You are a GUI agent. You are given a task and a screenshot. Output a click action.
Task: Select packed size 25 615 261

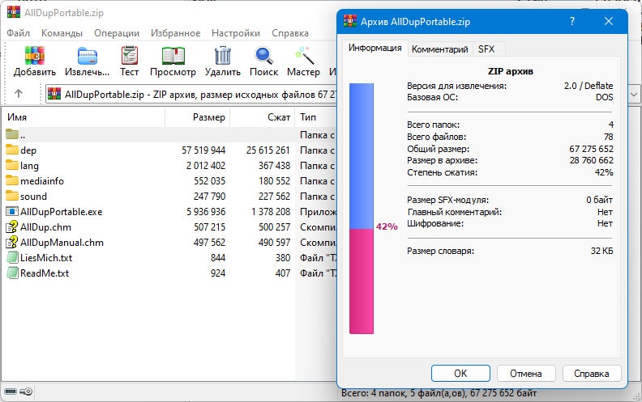pos(268,150)
